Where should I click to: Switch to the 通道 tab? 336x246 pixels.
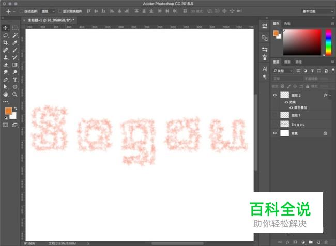287,62
